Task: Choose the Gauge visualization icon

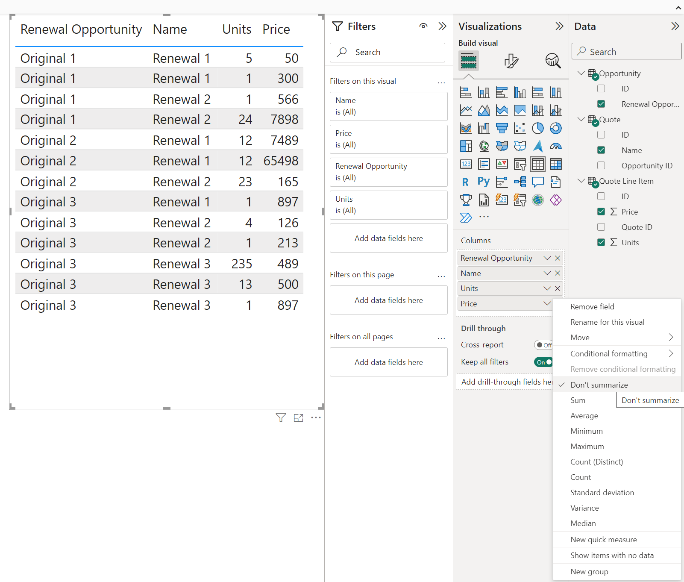Action: click(x=556, y=146)
